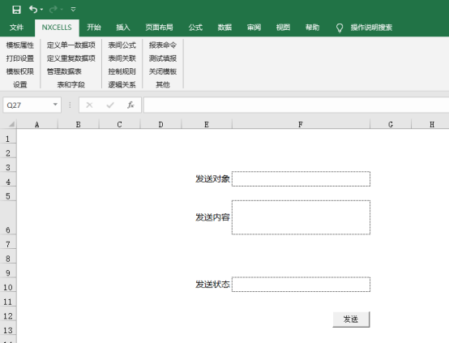Click the Undo arrow icon
The height and width of the screenshot is (343, 449).
(x=33, y=10)
